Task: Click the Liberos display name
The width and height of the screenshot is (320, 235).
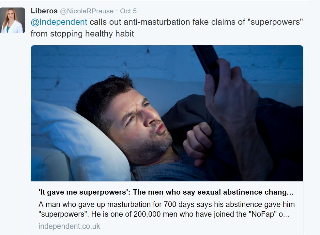Action: pos(44,11)
